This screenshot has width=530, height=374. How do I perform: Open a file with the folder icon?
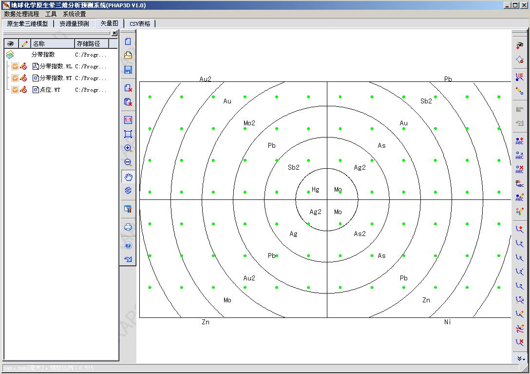(x=128, y=56)
